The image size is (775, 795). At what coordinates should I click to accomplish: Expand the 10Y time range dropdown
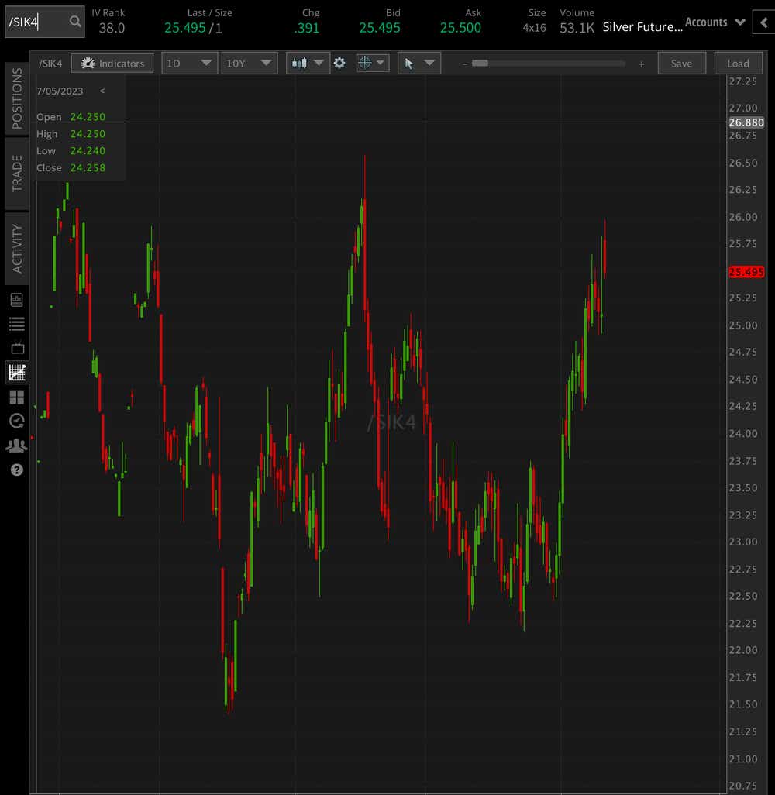point(249,64)
